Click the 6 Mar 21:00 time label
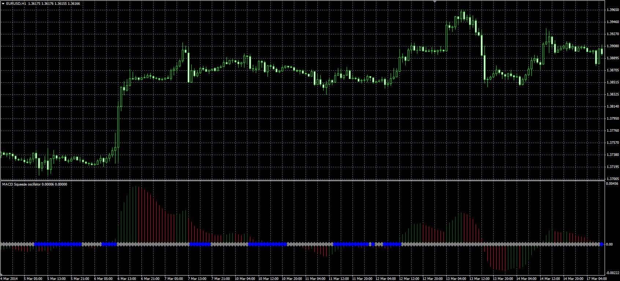 pyautogui.click(x=150, y=279)
